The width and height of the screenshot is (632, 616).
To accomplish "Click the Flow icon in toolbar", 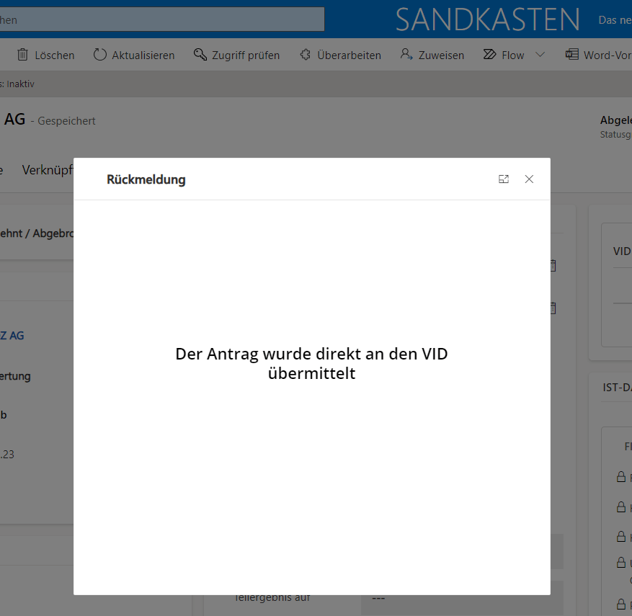I will click(490, 54).
